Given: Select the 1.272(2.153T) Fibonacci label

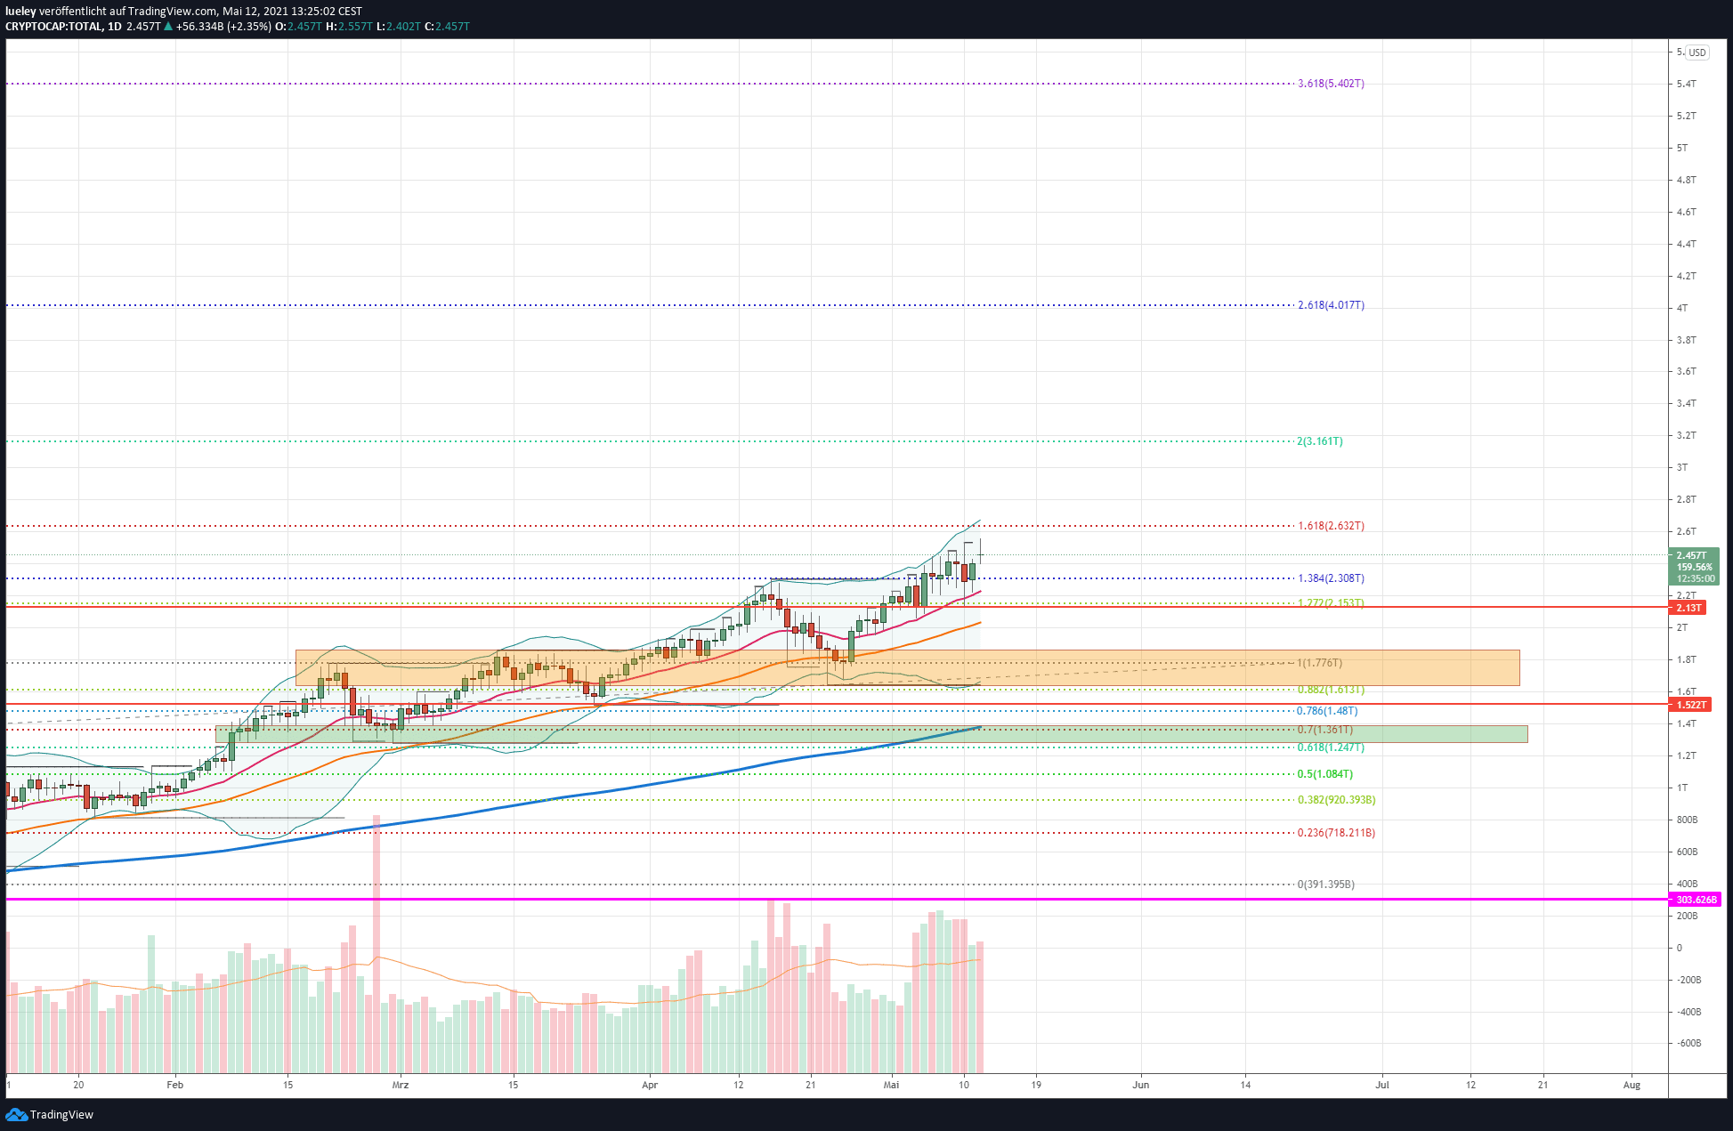Looking at the screenshot, I should (x=1331, y=603).
